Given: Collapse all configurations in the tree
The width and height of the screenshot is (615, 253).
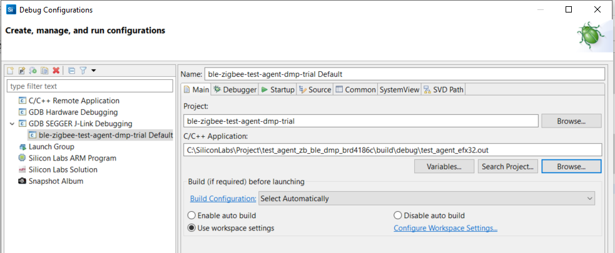Looking at the screenshot, I should click(71, 71).
